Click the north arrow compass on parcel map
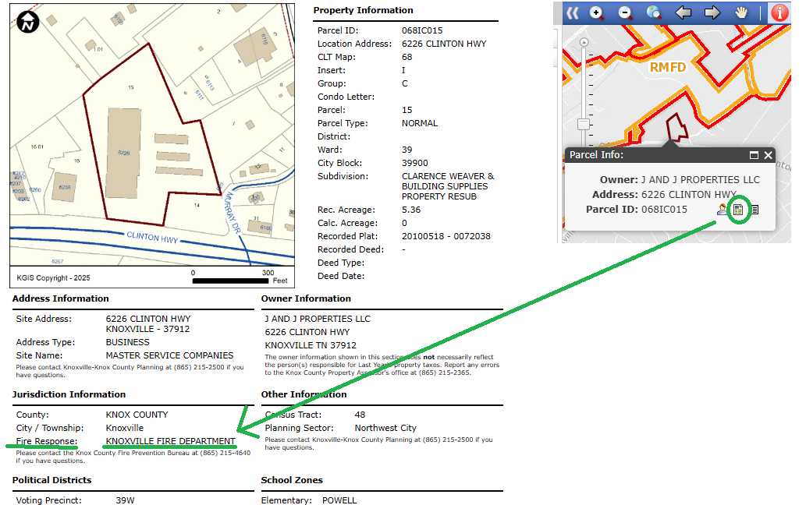The height and width of the screenshot is (505, 806). [x=28, y=21]
